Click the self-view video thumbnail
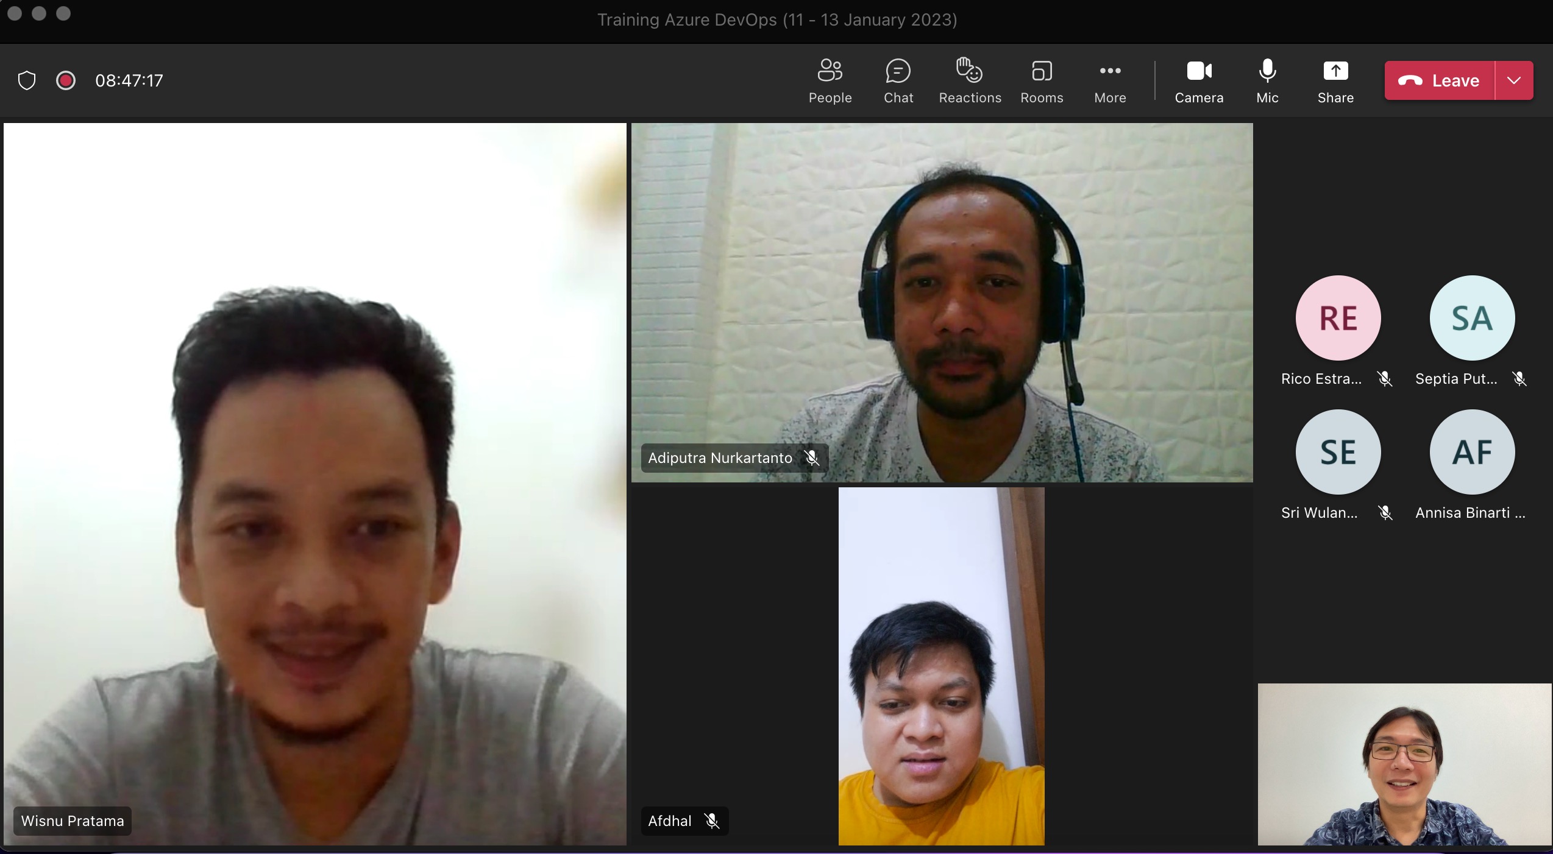 (1404, 764)
